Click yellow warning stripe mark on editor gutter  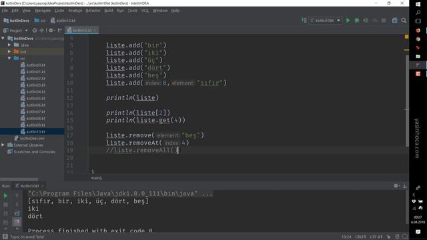tap(406, 50)
